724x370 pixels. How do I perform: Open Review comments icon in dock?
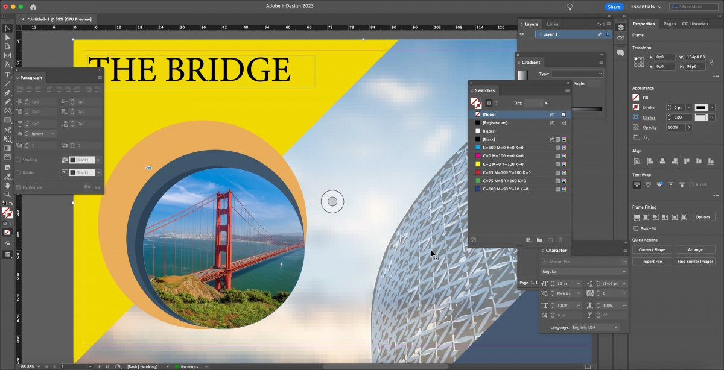[x=621, y=53]
